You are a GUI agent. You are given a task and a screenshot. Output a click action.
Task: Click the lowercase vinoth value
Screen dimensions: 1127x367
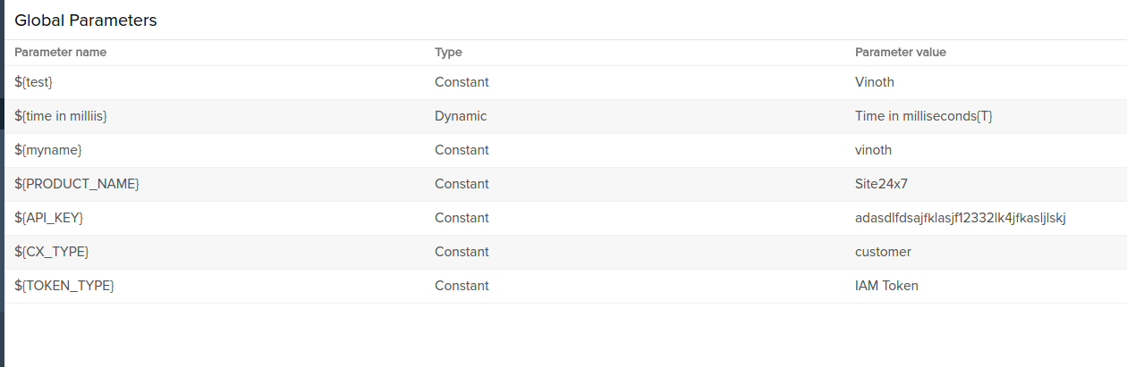873,150
